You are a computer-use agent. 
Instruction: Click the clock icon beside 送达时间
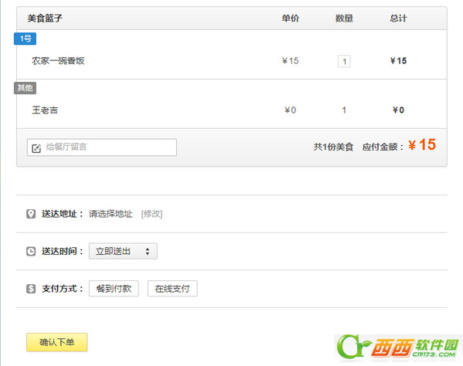(31, 251)
